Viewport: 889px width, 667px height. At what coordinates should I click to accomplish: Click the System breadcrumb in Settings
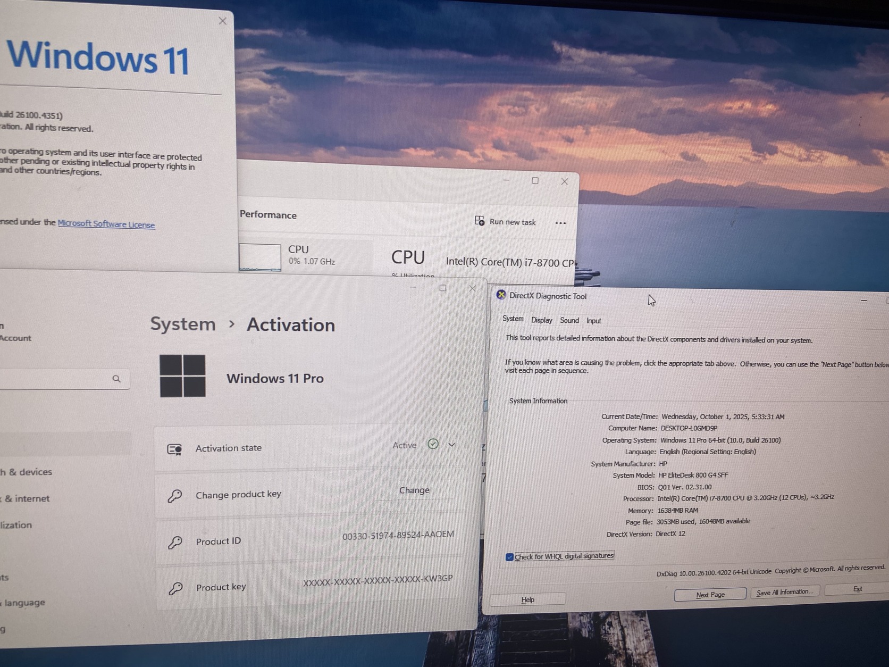183,324
